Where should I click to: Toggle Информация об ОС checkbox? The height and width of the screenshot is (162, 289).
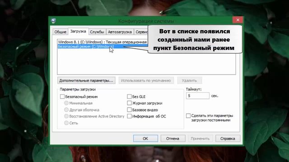(130, 116)
